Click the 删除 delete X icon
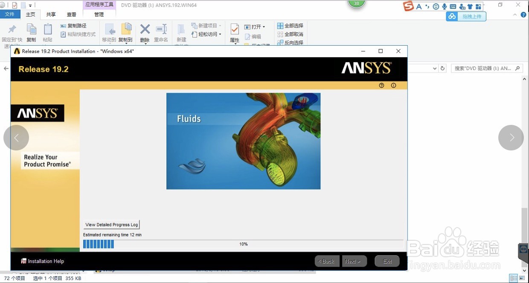Image resolution: width=529 pixels, height=283 pixels. [x=145, y=29]
